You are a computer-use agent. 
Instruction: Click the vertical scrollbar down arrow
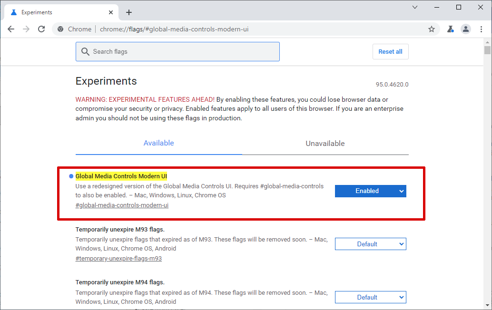coord(487,305)
